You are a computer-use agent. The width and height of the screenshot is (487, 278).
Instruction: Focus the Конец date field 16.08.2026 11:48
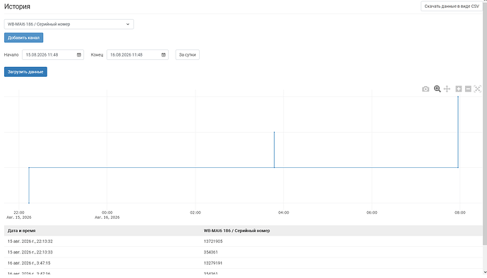pos(138,54)
